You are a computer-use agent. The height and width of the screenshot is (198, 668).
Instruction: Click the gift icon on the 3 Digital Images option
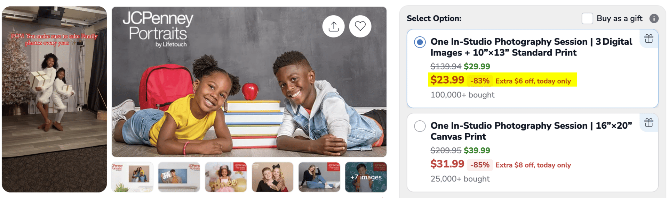pos(649,38)
